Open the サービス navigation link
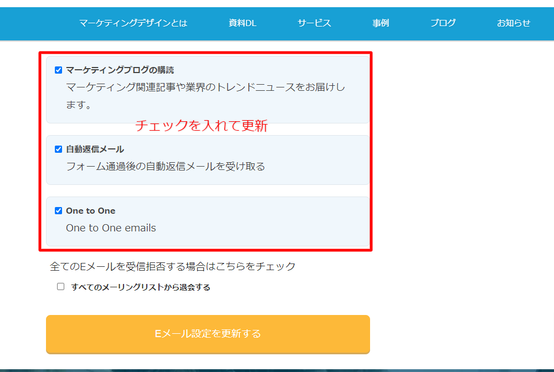The image size is (554, 372). pos(314,23)
